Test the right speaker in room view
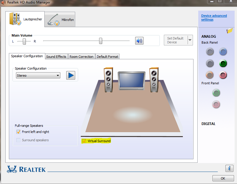 pos(154,80)
